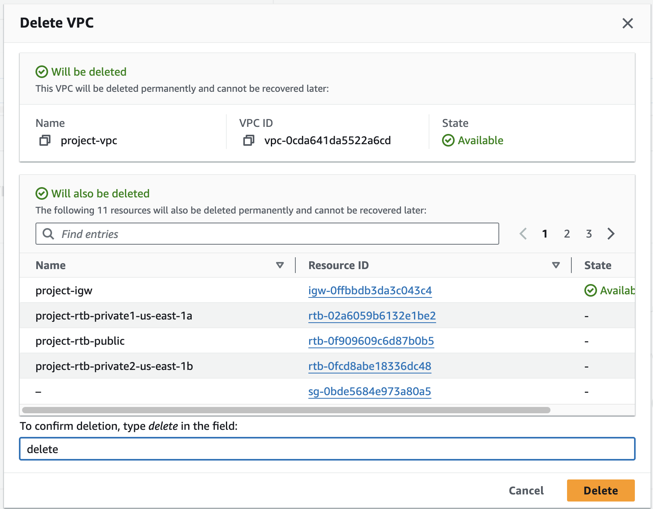Cancel the VPC deletion
Image resolution: width=653 pixels, height=509 pixels.
pos(526,490)
